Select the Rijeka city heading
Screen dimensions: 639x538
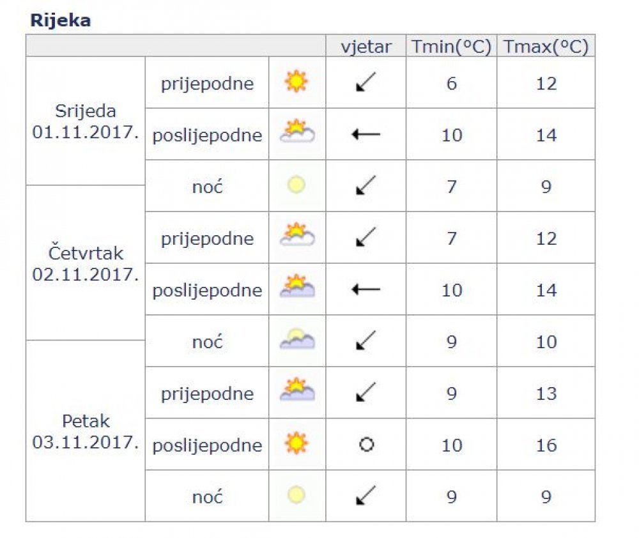(61, 20)
